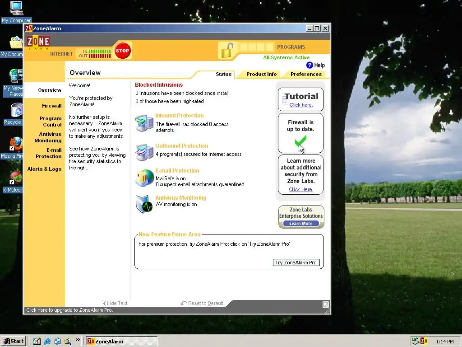Click the compact view icon at bottom right
The width and height of the screenshot is (462, 347).
(x=326, y=304)
